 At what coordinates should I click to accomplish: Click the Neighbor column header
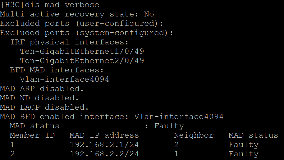point(194,135)
